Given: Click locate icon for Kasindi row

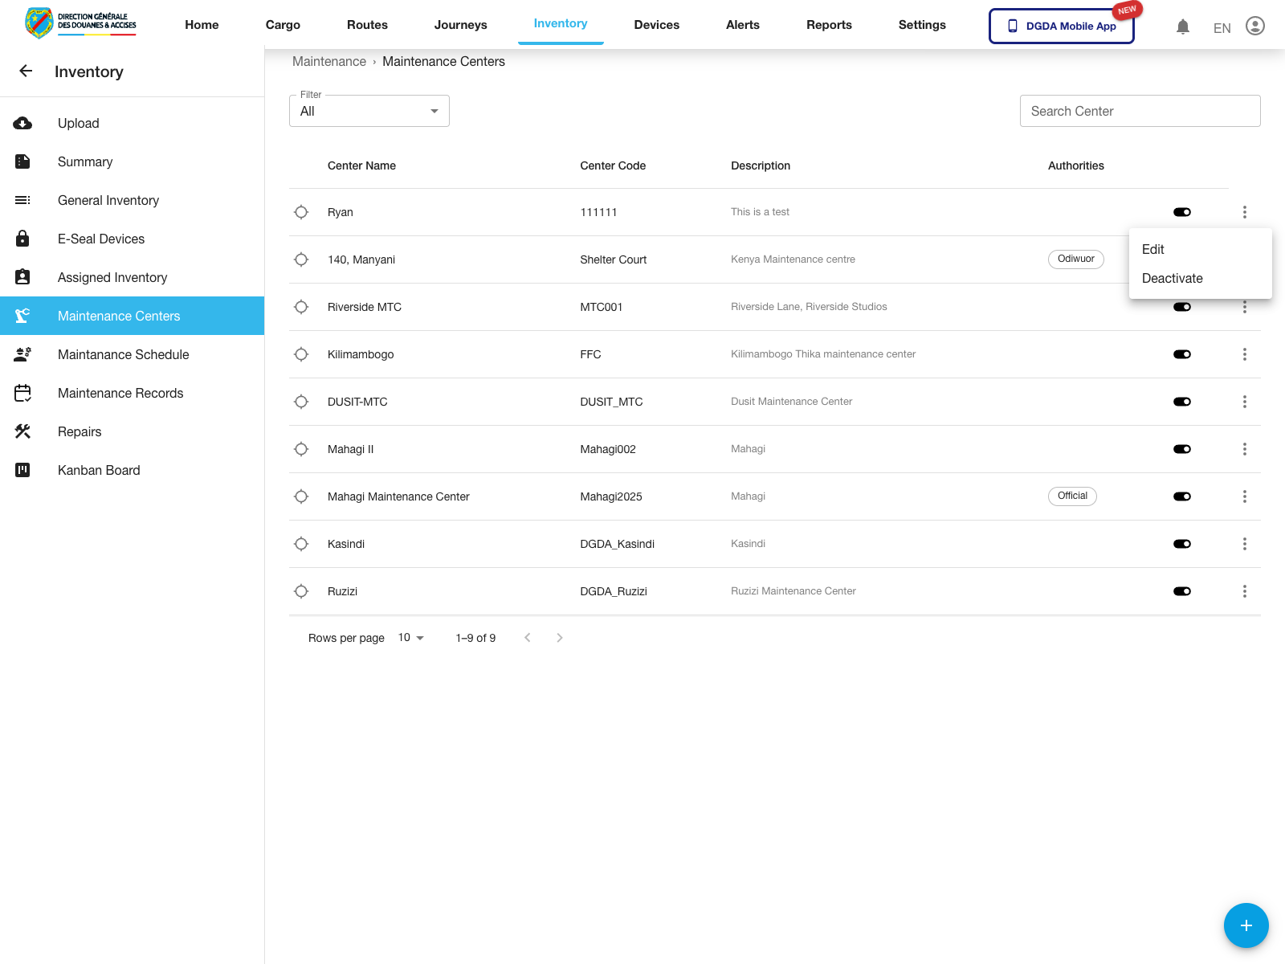Looking at the screenshot, I should (301, 544).
